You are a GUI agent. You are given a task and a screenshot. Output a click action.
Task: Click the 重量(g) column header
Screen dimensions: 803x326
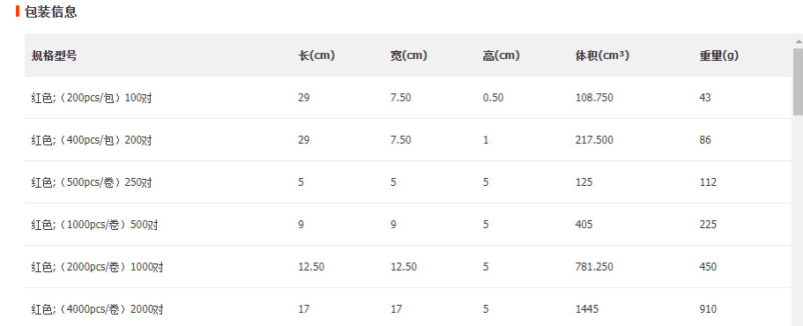(x=719, y=56)
